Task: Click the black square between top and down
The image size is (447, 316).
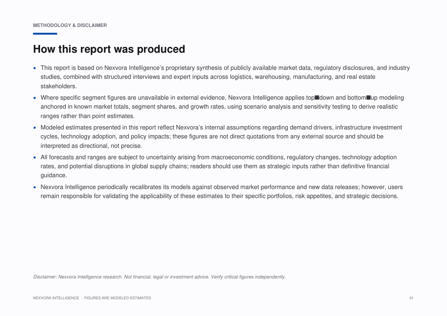Action: [317, 98]
